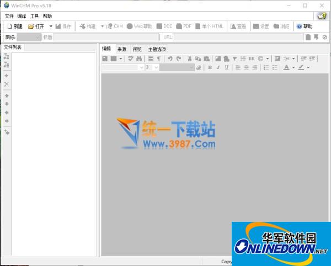The height and width of the screenshot is (266, 331).
Task: Switch to the 预览 tab
Action: coord(137,49)
